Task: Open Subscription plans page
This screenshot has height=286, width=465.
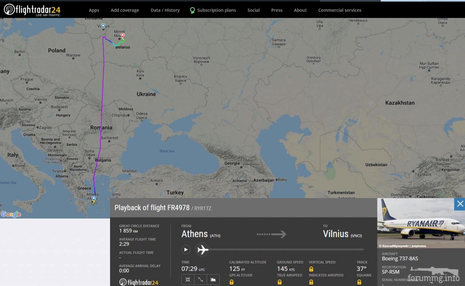Action: (x=217, y=10)
